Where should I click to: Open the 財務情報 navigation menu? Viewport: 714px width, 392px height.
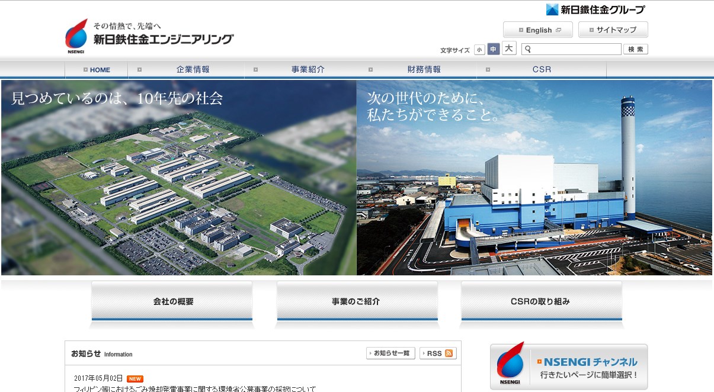419,69
